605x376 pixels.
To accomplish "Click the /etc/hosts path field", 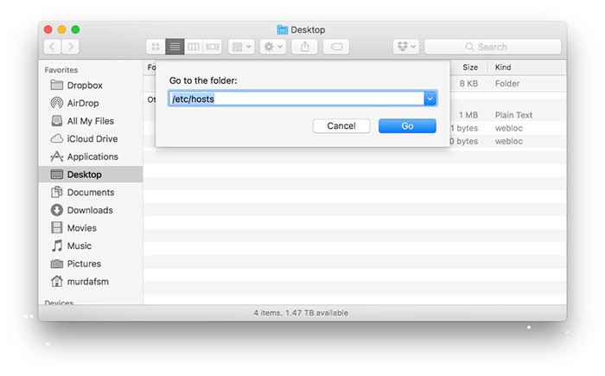I will pos(296,99).
